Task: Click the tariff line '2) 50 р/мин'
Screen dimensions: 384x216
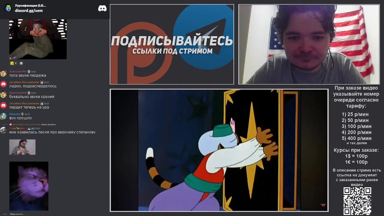Action: pos(355,120)
